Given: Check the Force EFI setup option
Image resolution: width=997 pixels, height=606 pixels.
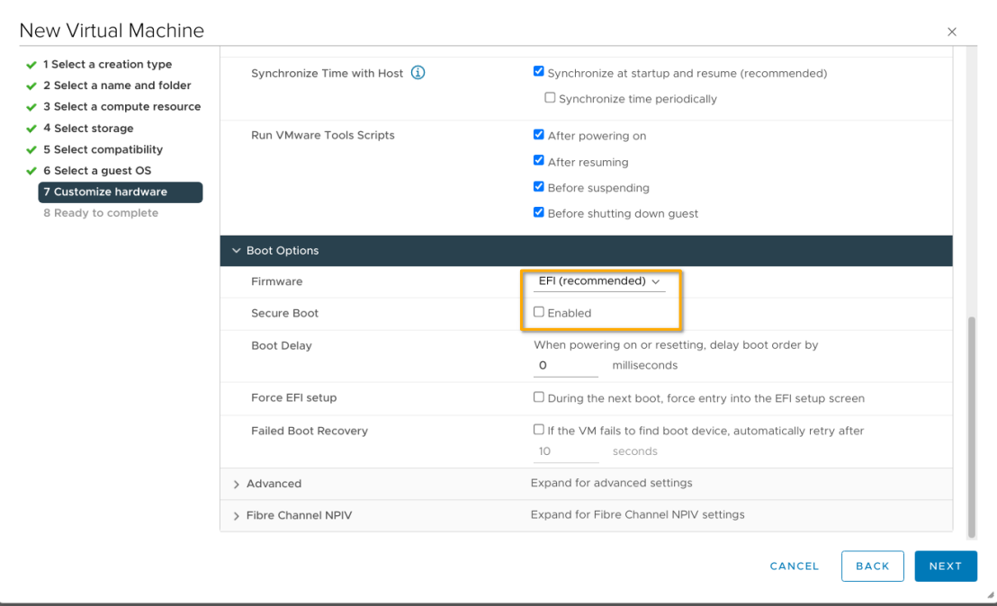Looking at the screenshot, I should (x=539, y=397).
